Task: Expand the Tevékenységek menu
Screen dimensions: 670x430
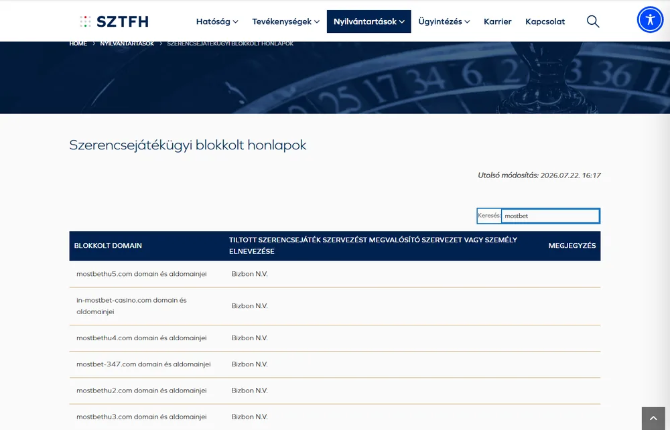Action: [285, 21]
